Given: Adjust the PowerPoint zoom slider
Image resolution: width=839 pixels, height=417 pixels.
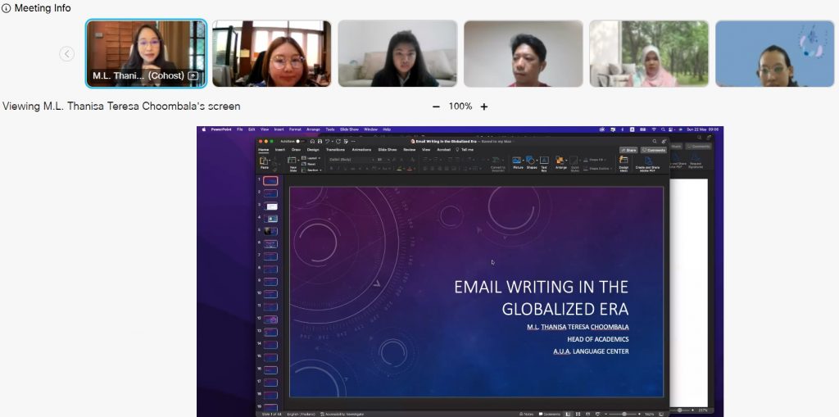Looking at the screenshot, I should [x=624, y=414].
